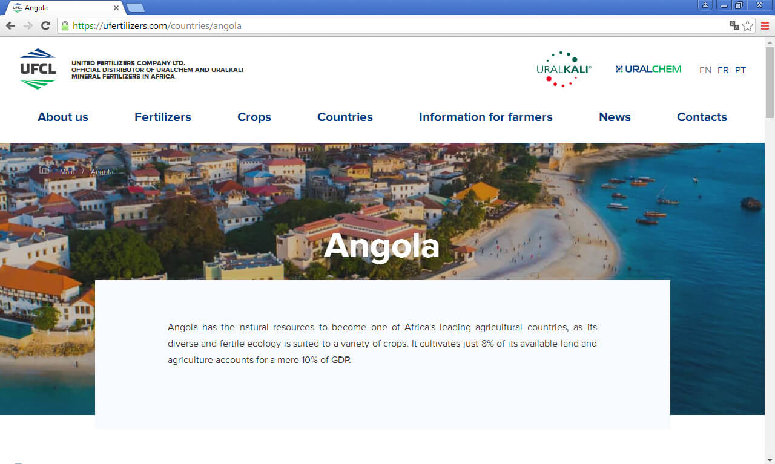Image resolution: width=775 pixels, height=464 pixels.
Task: Open the Uralkali logo link
Action: [x=563, y=69]
